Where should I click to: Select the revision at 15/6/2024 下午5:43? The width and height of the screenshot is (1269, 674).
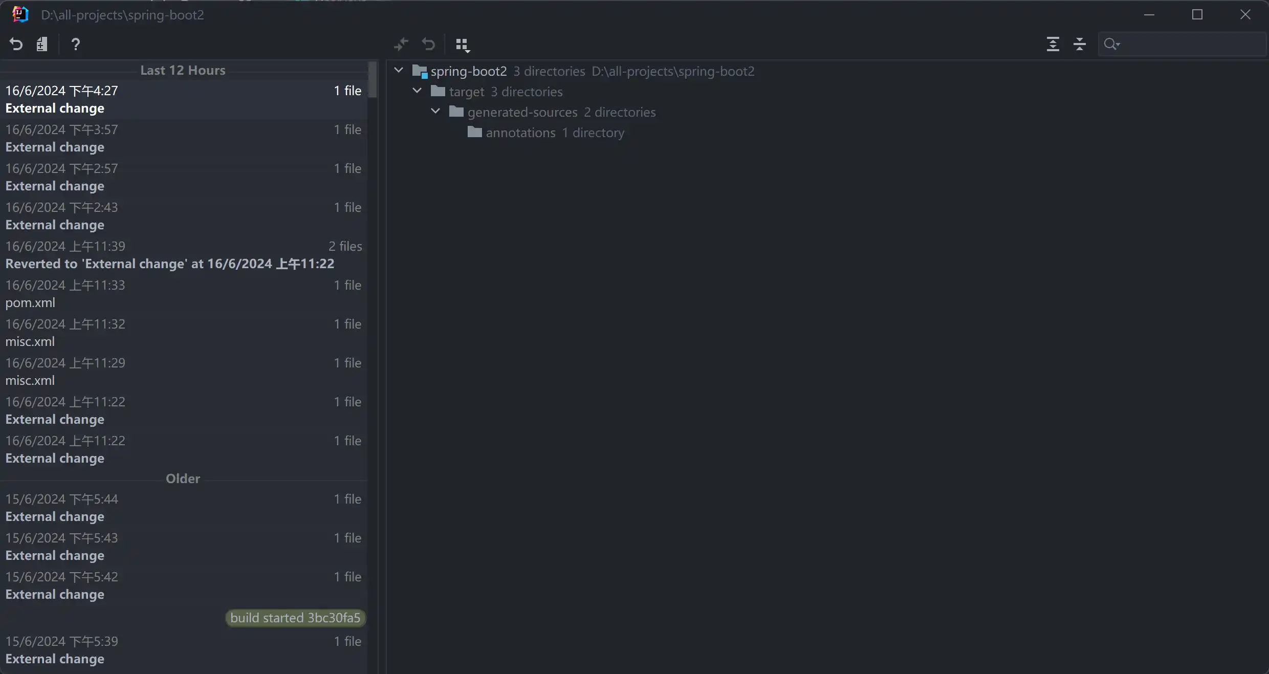click(x=183, y=547)
